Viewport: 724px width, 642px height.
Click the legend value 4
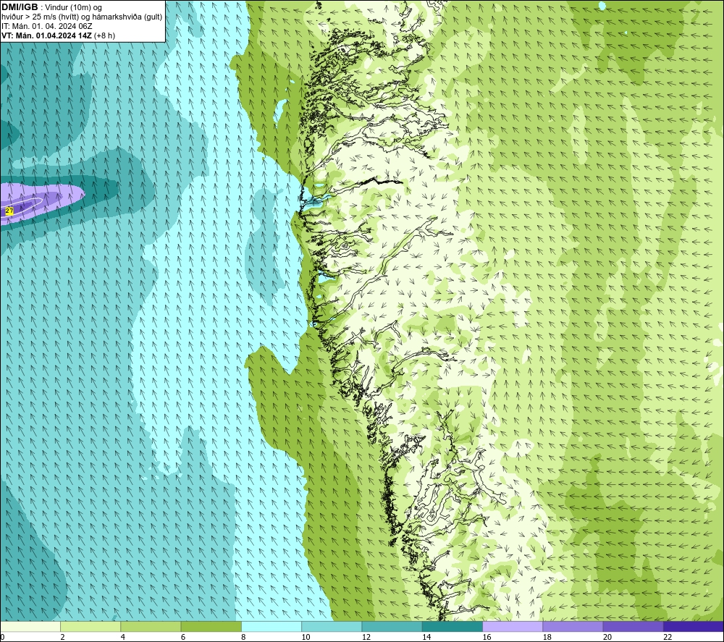click(x=123, y=637)
